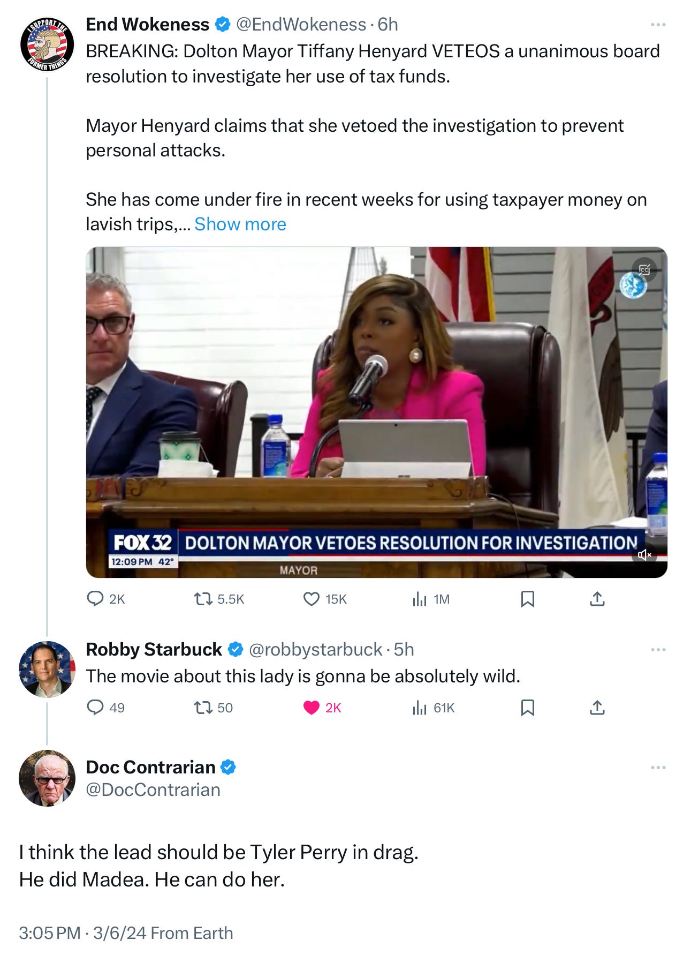Open replies on End Wokeness tweet
The image size is (691, 955).
(x=105, y=599)
